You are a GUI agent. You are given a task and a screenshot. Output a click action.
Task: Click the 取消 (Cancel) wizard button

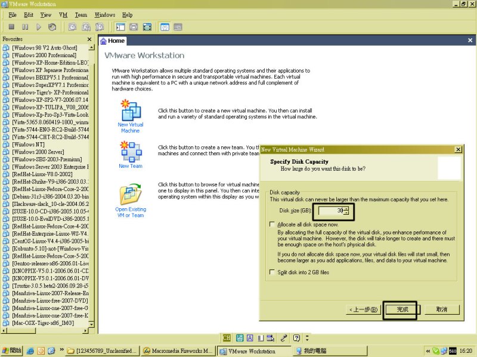coord(442,309)
